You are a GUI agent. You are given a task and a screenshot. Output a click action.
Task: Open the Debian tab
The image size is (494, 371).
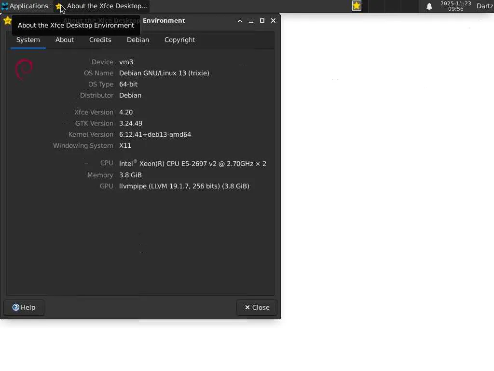click(x=138, y=40)
